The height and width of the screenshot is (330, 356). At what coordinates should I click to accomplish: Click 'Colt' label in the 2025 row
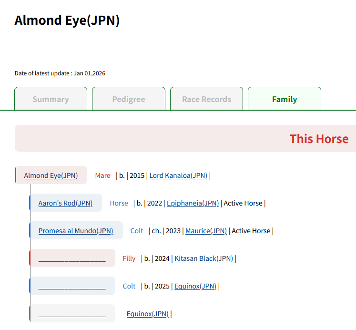tap(129, 286)
